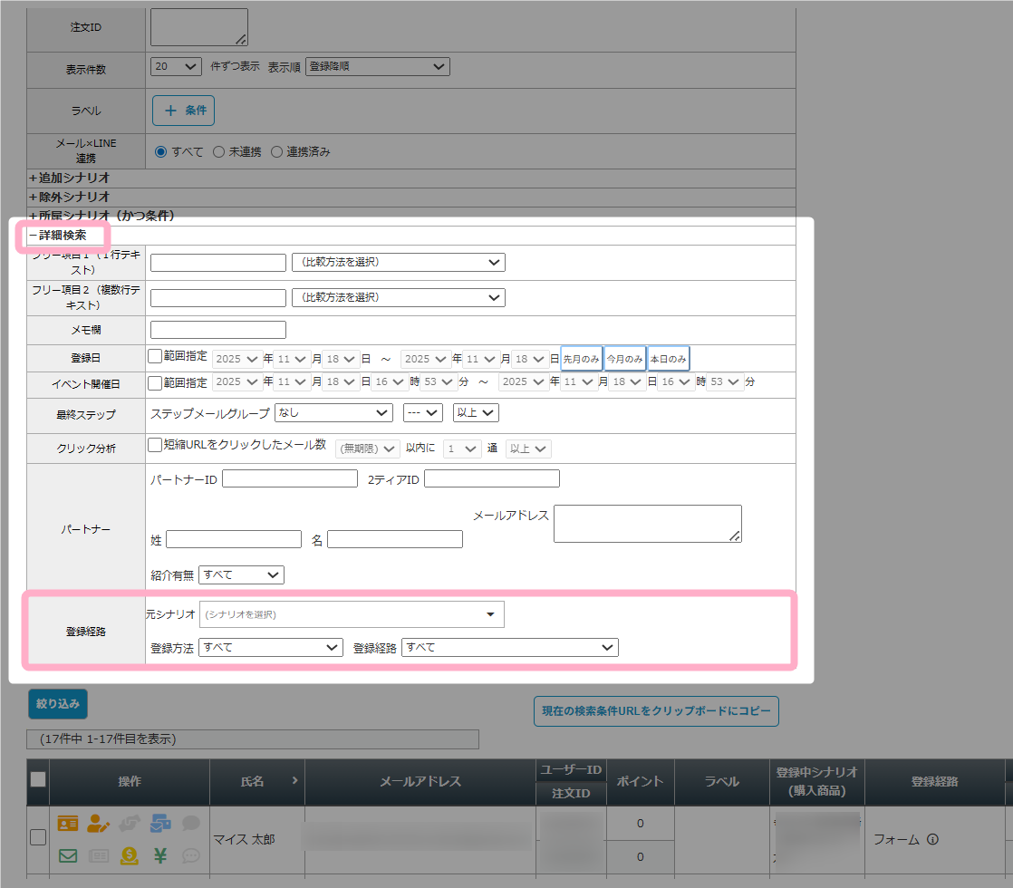Expand the 追加シナリオ section
The height and width of the screenshot is (888, 1013).
click(x=69, y=178)
